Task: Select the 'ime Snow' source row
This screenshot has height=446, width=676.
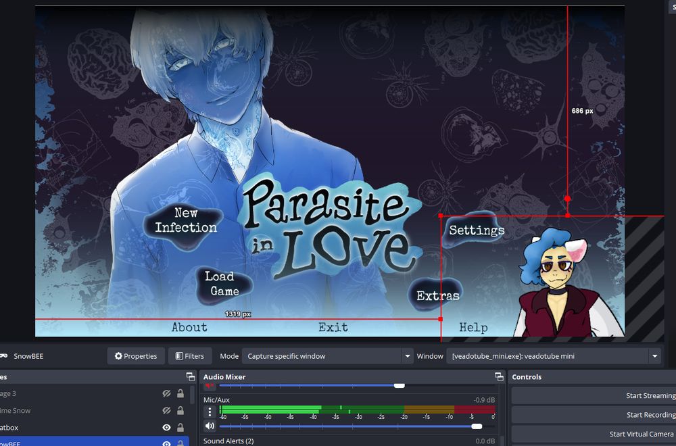Action: click(x=94, y=411)
